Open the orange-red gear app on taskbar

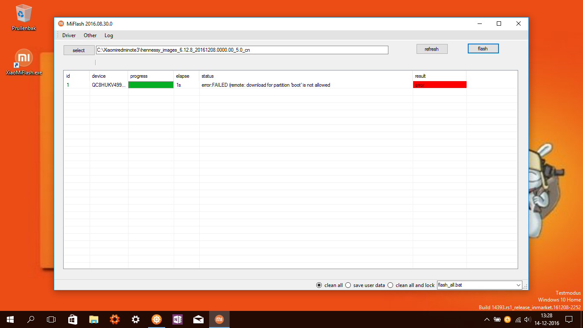[x=114, y=319]
